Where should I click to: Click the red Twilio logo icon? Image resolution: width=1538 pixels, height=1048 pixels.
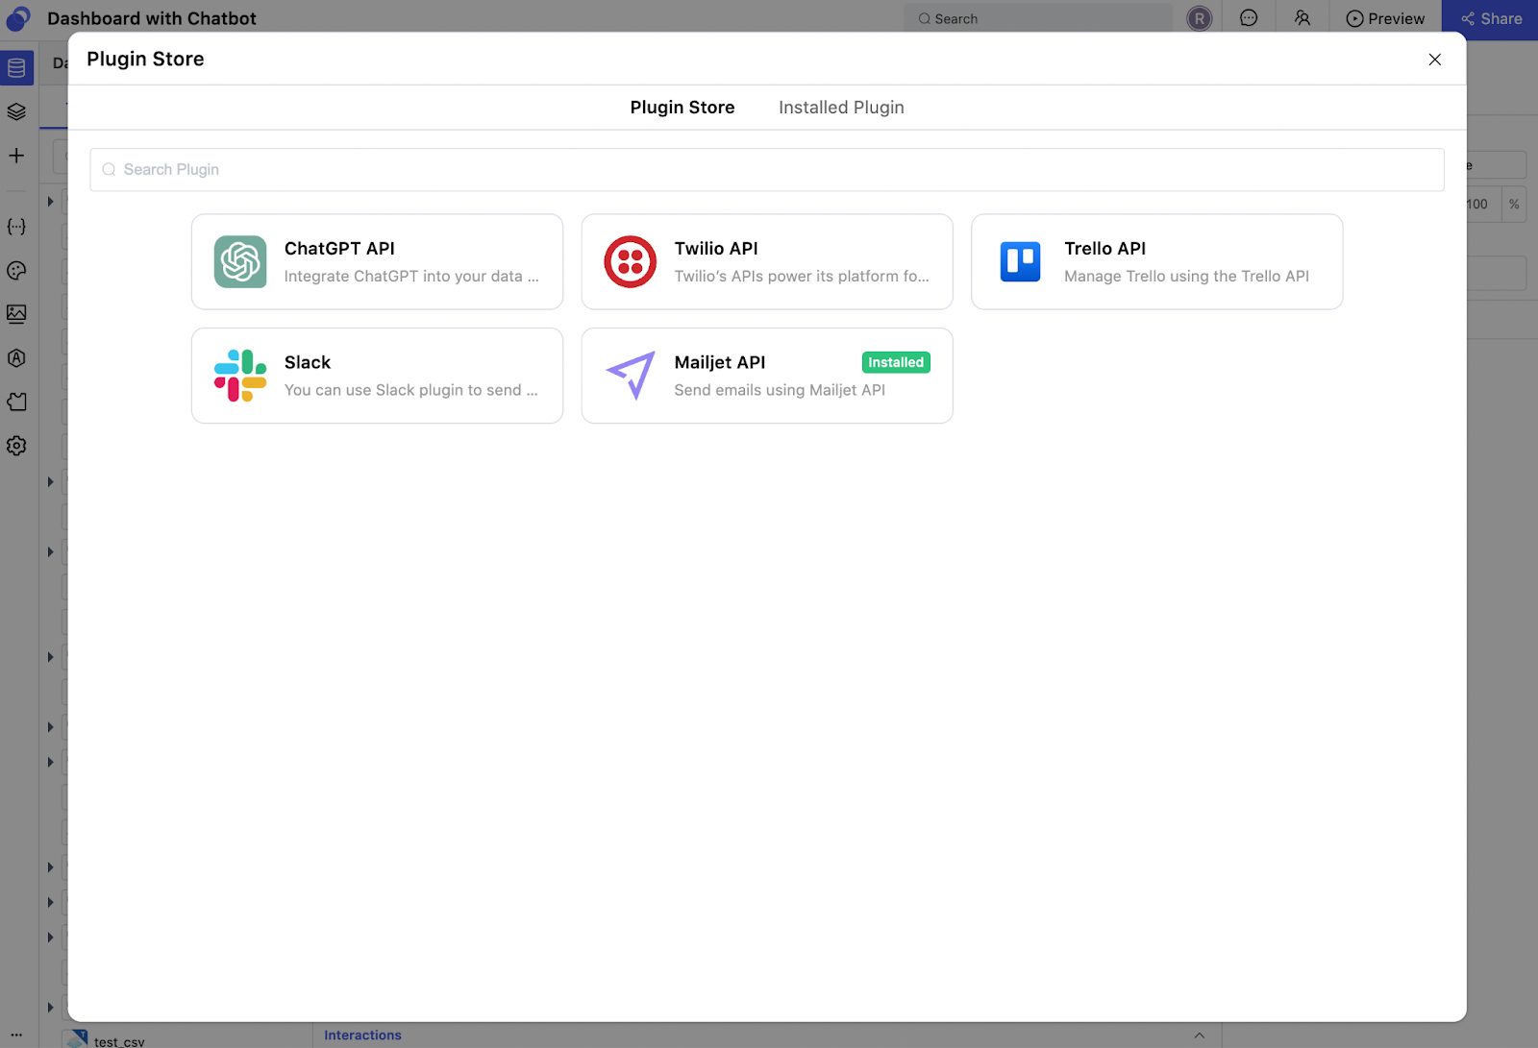pyautogui.click(x=631, y=261)
